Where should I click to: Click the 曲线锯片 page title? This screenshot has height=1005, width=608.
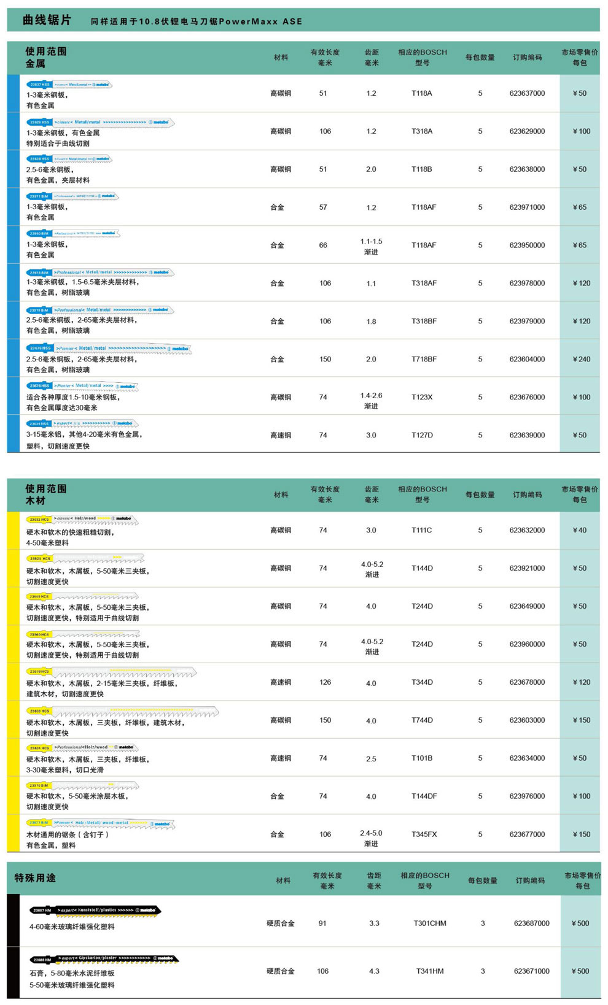tap(47, 20)
